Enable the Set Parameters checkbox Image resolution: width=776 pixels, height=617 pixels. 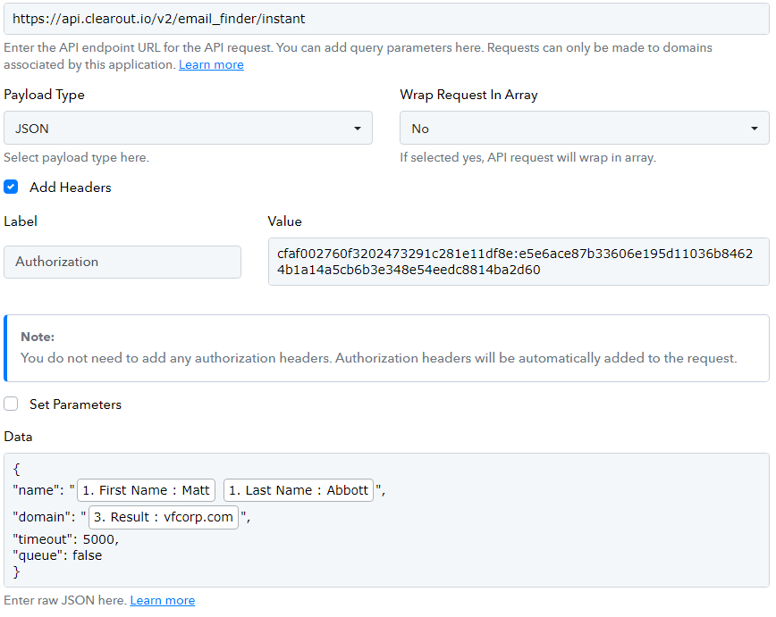(11, 404)
